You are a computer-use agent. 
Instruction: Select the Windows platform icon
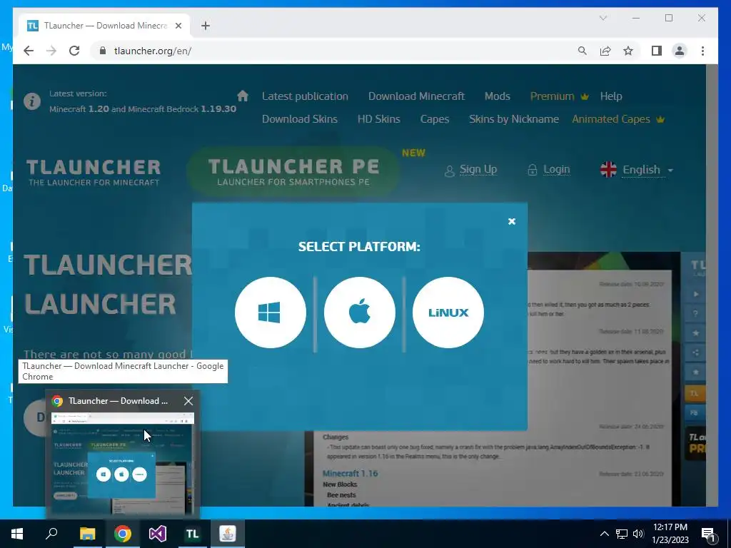(x=271, y=313)
